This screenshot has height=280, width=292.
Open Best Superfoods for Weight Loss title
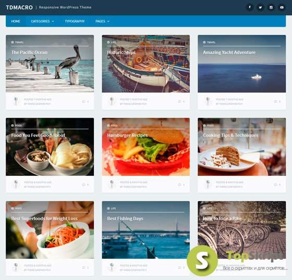44,219
